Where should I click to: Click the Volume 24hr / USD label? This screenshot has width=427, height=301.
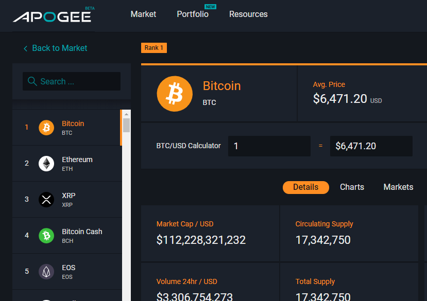point(187,281)
